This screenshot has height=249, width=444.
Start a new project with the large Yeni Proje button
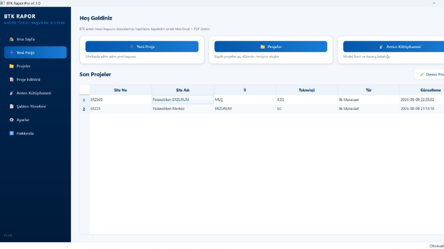(142, 46)
